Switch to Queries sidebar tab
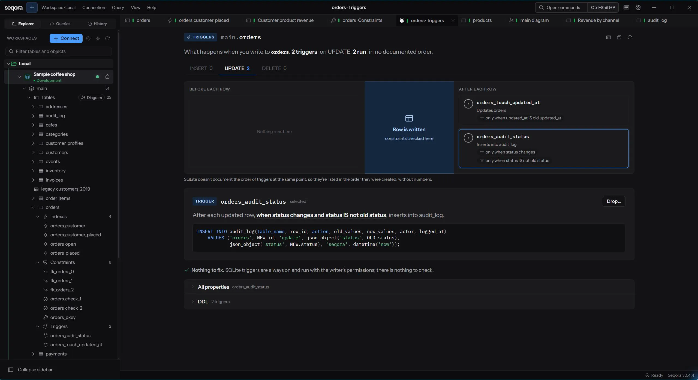This screenshot has width=698, height=380. (60, 24)
